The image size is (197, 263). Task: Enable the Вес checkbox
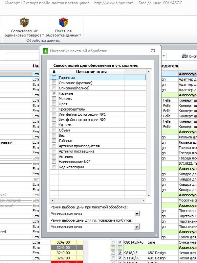point(54,135)
